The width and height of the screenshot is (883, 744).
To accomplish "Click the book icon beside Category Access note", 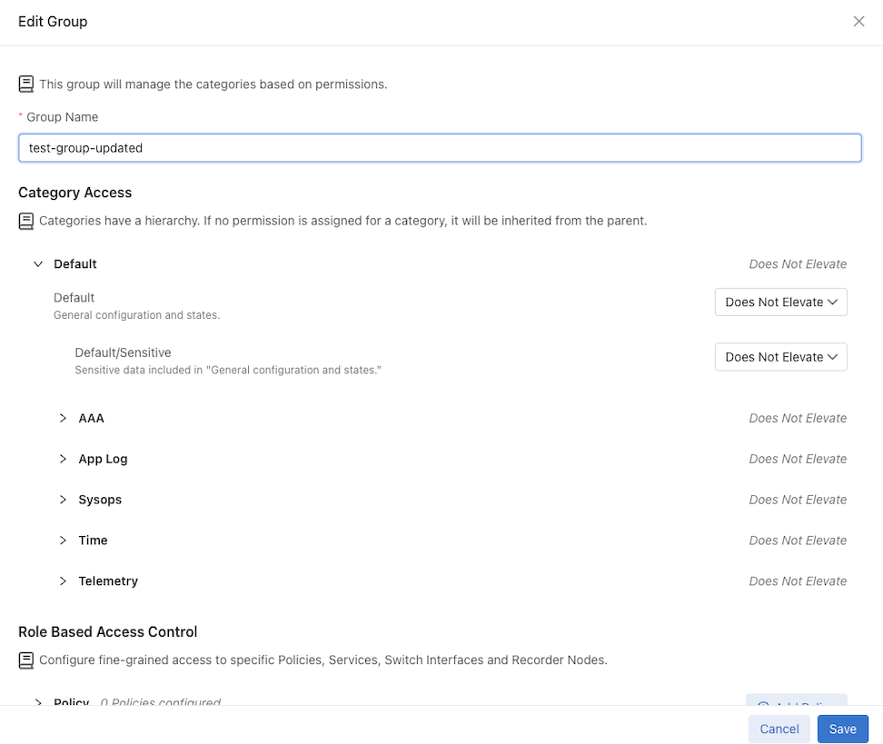I will tap(26, 222).
